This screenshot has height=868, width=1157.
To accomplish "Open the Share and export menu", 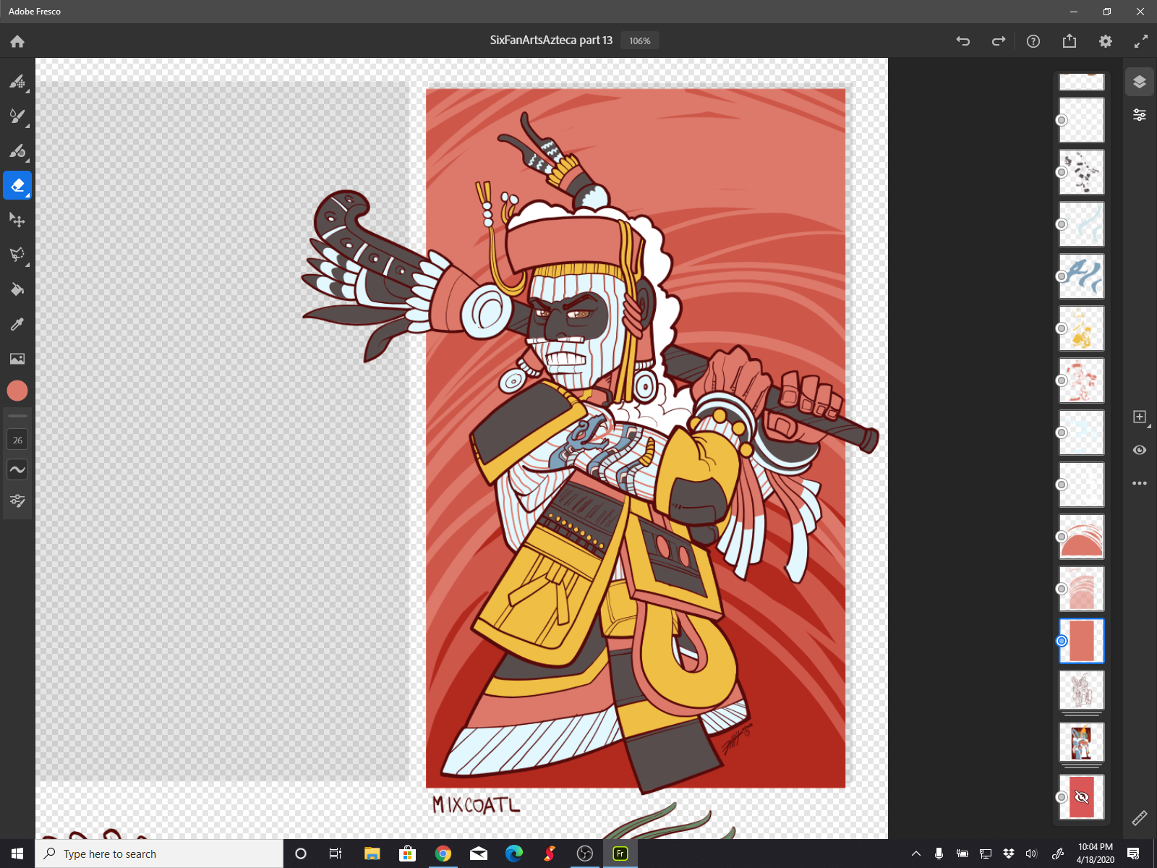I will [1070, 41].
